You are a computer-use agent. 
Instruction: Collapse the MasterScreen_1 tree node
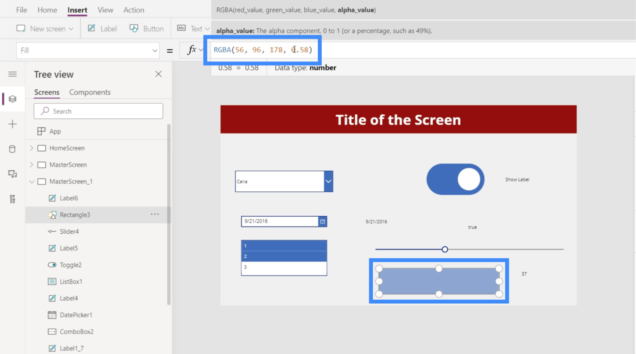pos(31,182)
